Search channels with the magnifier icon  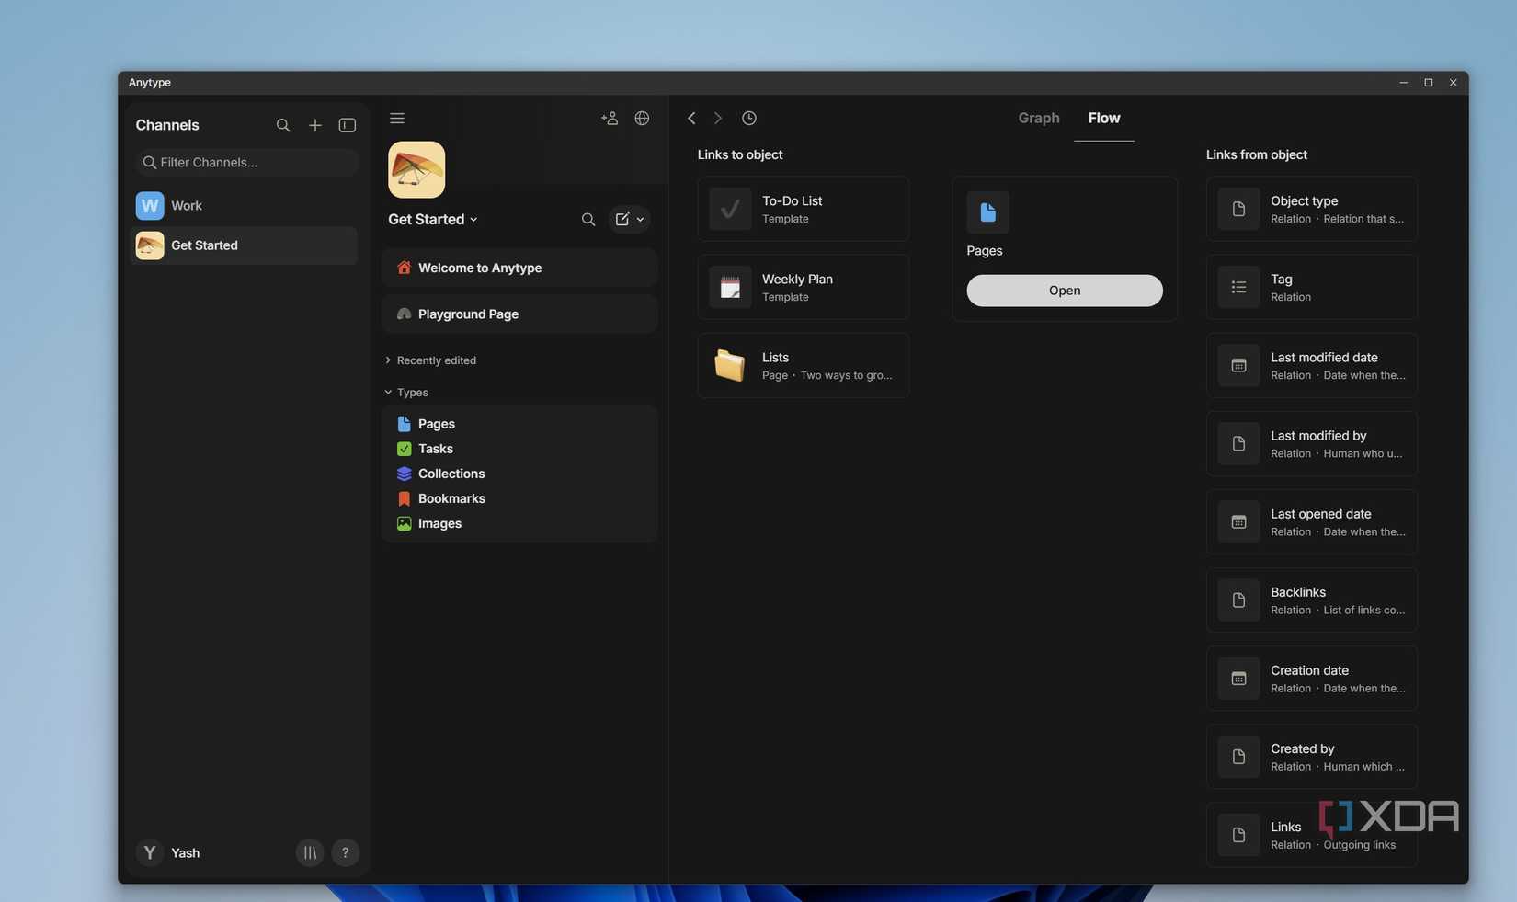click(x=283, y=125)
